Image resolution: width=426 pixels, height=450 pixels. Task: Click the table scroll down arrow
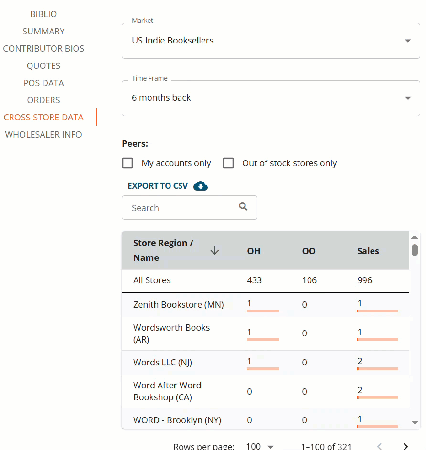point(415,422)
